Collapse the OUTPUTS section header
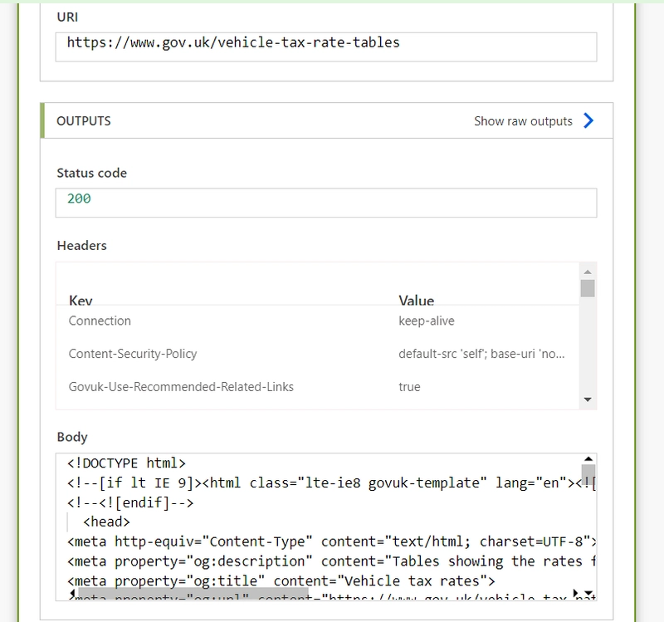664x622 pixels. [326, 120]
